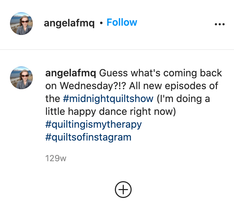Open the angelafmq profile picture in the header
Image resolution: width=234 pixels, height=214 pixels.
click(21, 24)
